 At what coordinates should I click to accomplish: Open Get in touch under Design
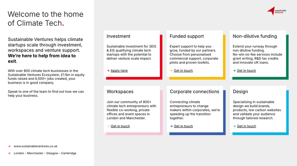(247, 126)
